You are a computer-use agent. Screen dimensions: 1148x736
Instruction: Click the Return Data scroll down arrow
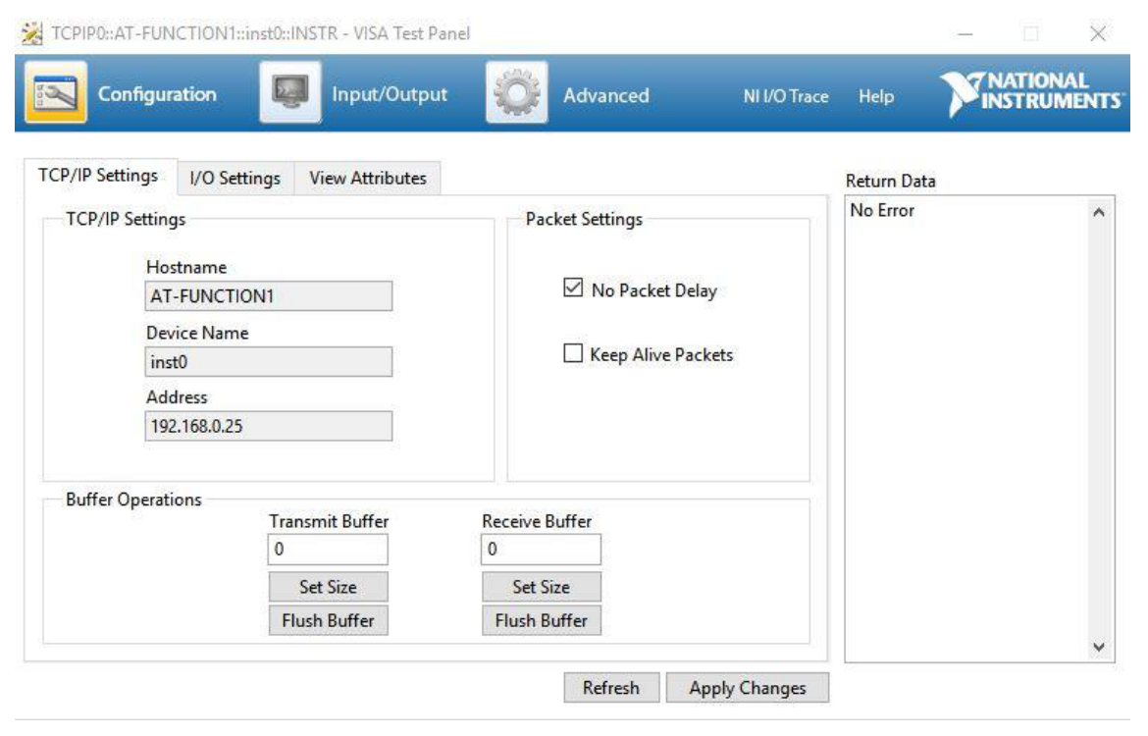tap(1098, 647)
